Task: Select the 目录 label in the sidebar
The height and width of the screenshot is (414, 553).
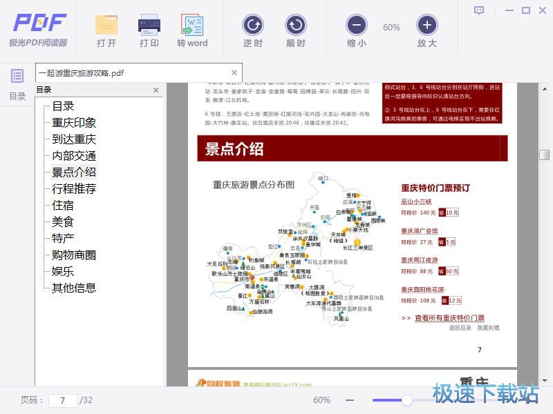Action: 45,89
